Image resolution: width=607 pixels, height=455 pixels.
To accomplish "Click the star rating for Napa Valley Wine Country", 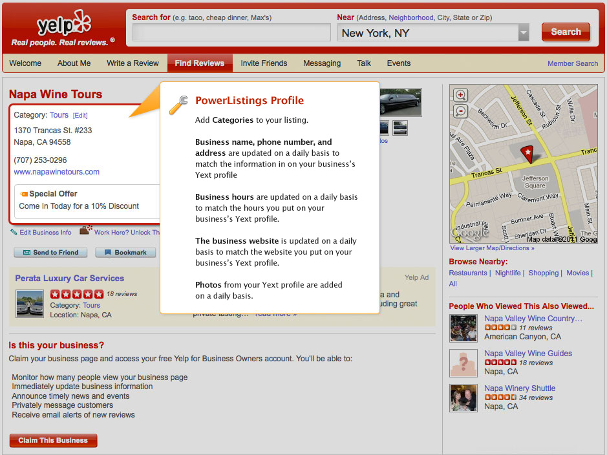I will click(x=500, y=328).
